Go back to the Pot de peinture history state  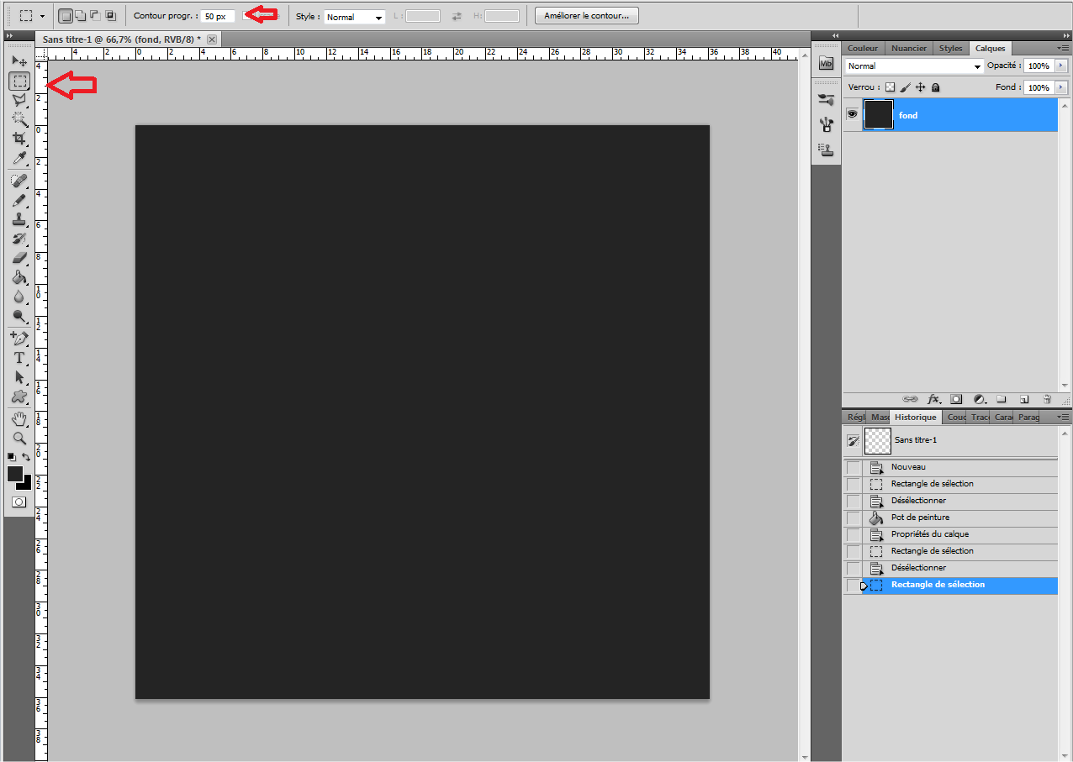[920, 518]
